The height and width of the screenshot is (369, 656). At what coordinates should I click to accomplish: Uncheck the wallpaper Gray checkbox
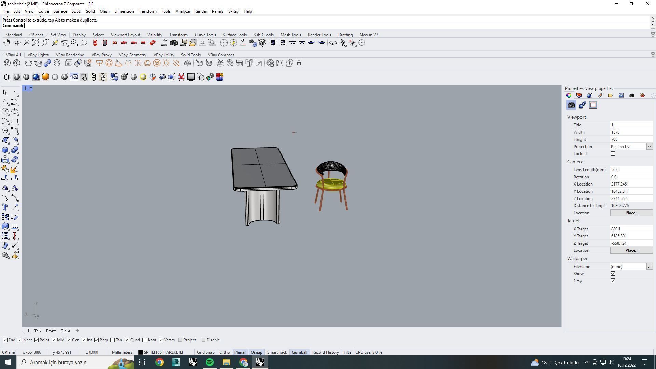point(613,281)
